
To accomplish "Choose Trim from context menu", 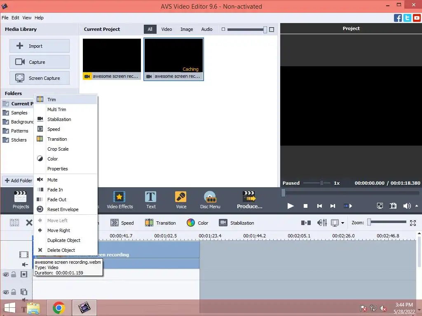I will (66, 100).
